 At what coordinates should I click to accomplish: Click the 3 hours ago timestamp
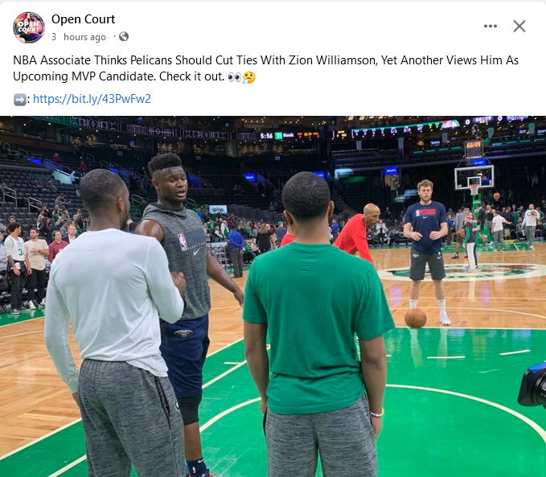[x=79, y=37]
